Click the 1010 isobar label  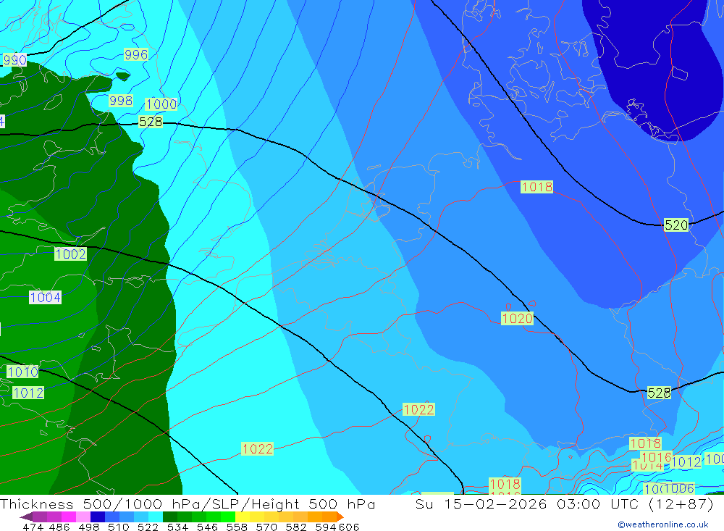(x=22, y=372)
